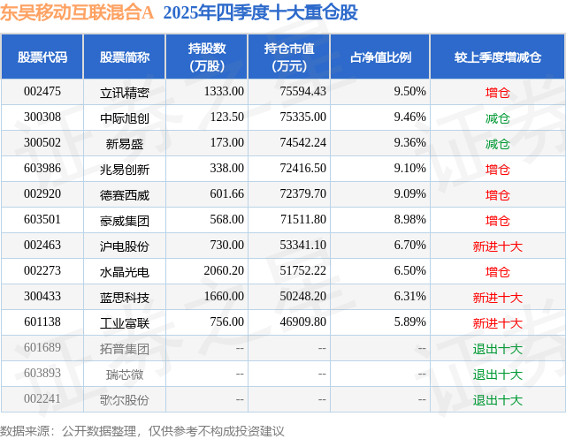Select the 德赛西威 stock name cell

pos(124,194)
